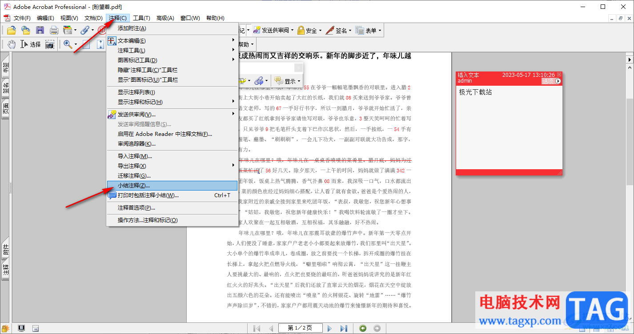Click the attach-file icon in floating toolbar
This screenshot has width=634, height=334.
259,81
